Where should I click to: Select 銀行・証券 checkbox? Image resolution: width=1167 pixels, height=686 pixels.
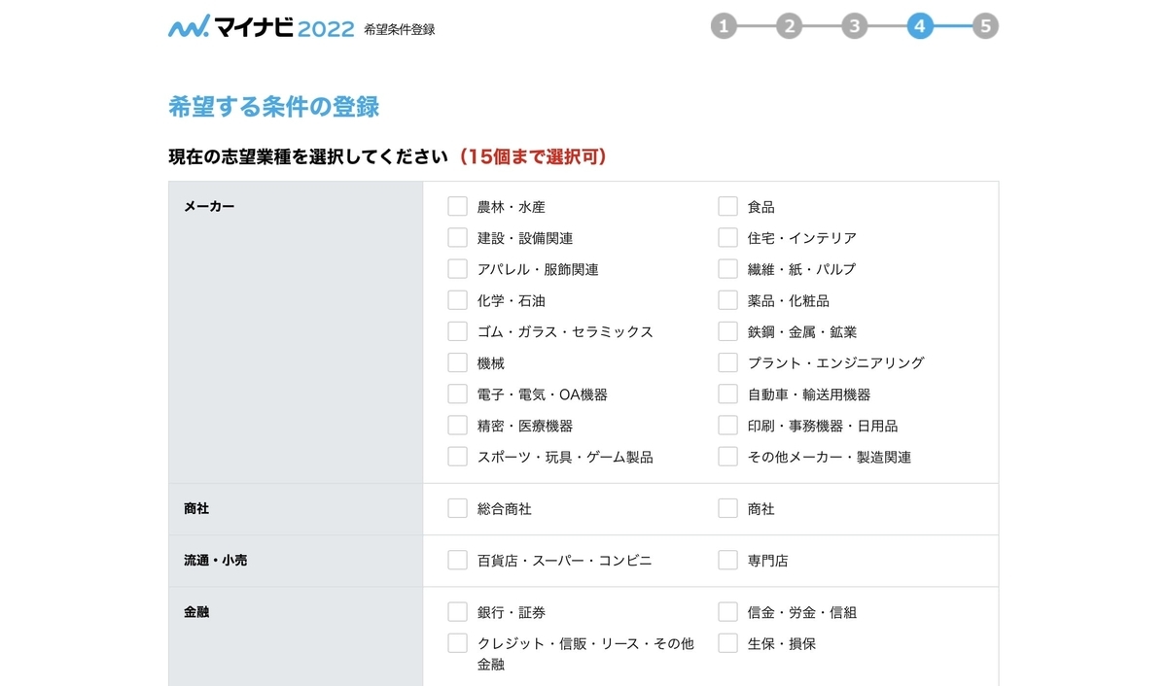[457, 611]
